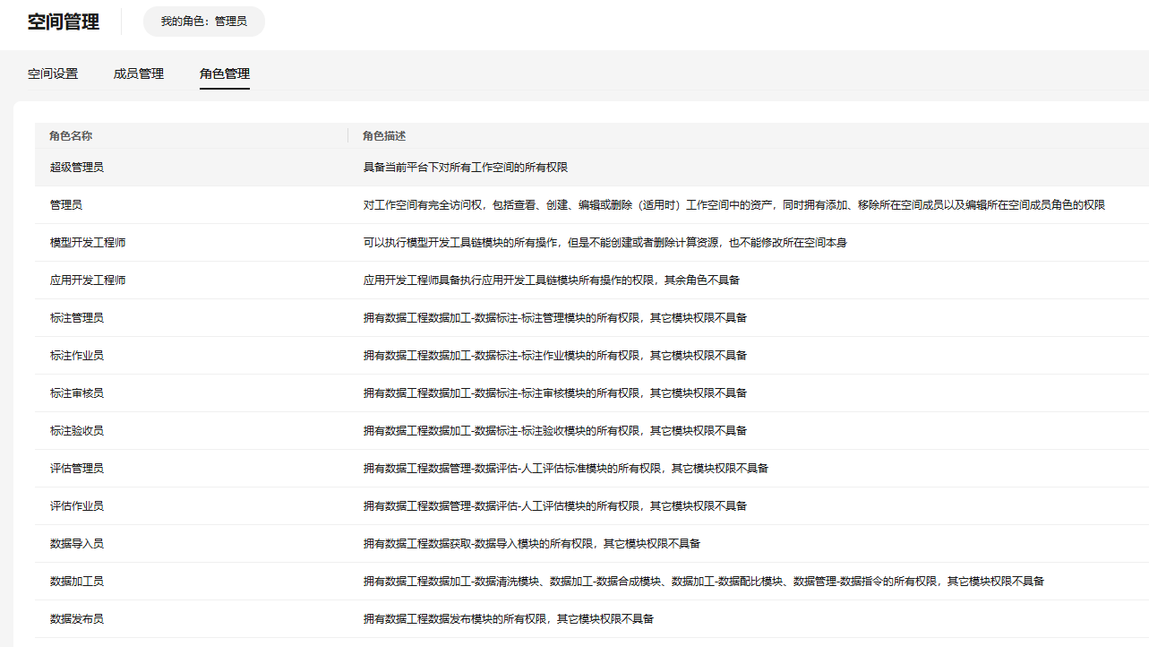Image resolution: width=1149 pixels, height=647 pixels.
Task: Open the 成员管理 tab
Action: point(139,73)
